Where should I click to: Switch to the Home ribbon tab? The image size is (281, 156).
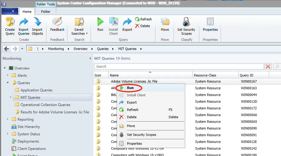pos(27,11)
